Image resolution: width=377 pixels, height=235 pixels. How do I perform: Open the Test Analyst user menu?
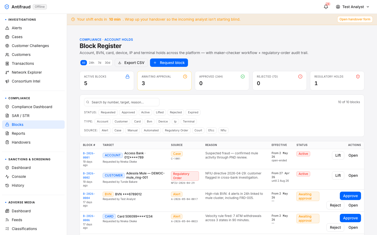pyautogui.click(x=353, y=7)
